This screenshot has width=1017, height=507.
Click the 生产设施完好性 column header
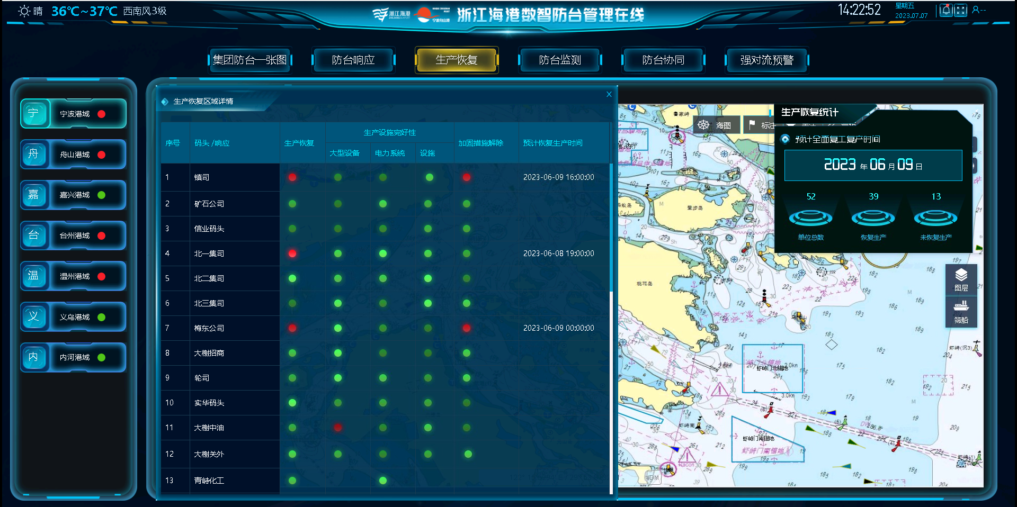[390, 132]
